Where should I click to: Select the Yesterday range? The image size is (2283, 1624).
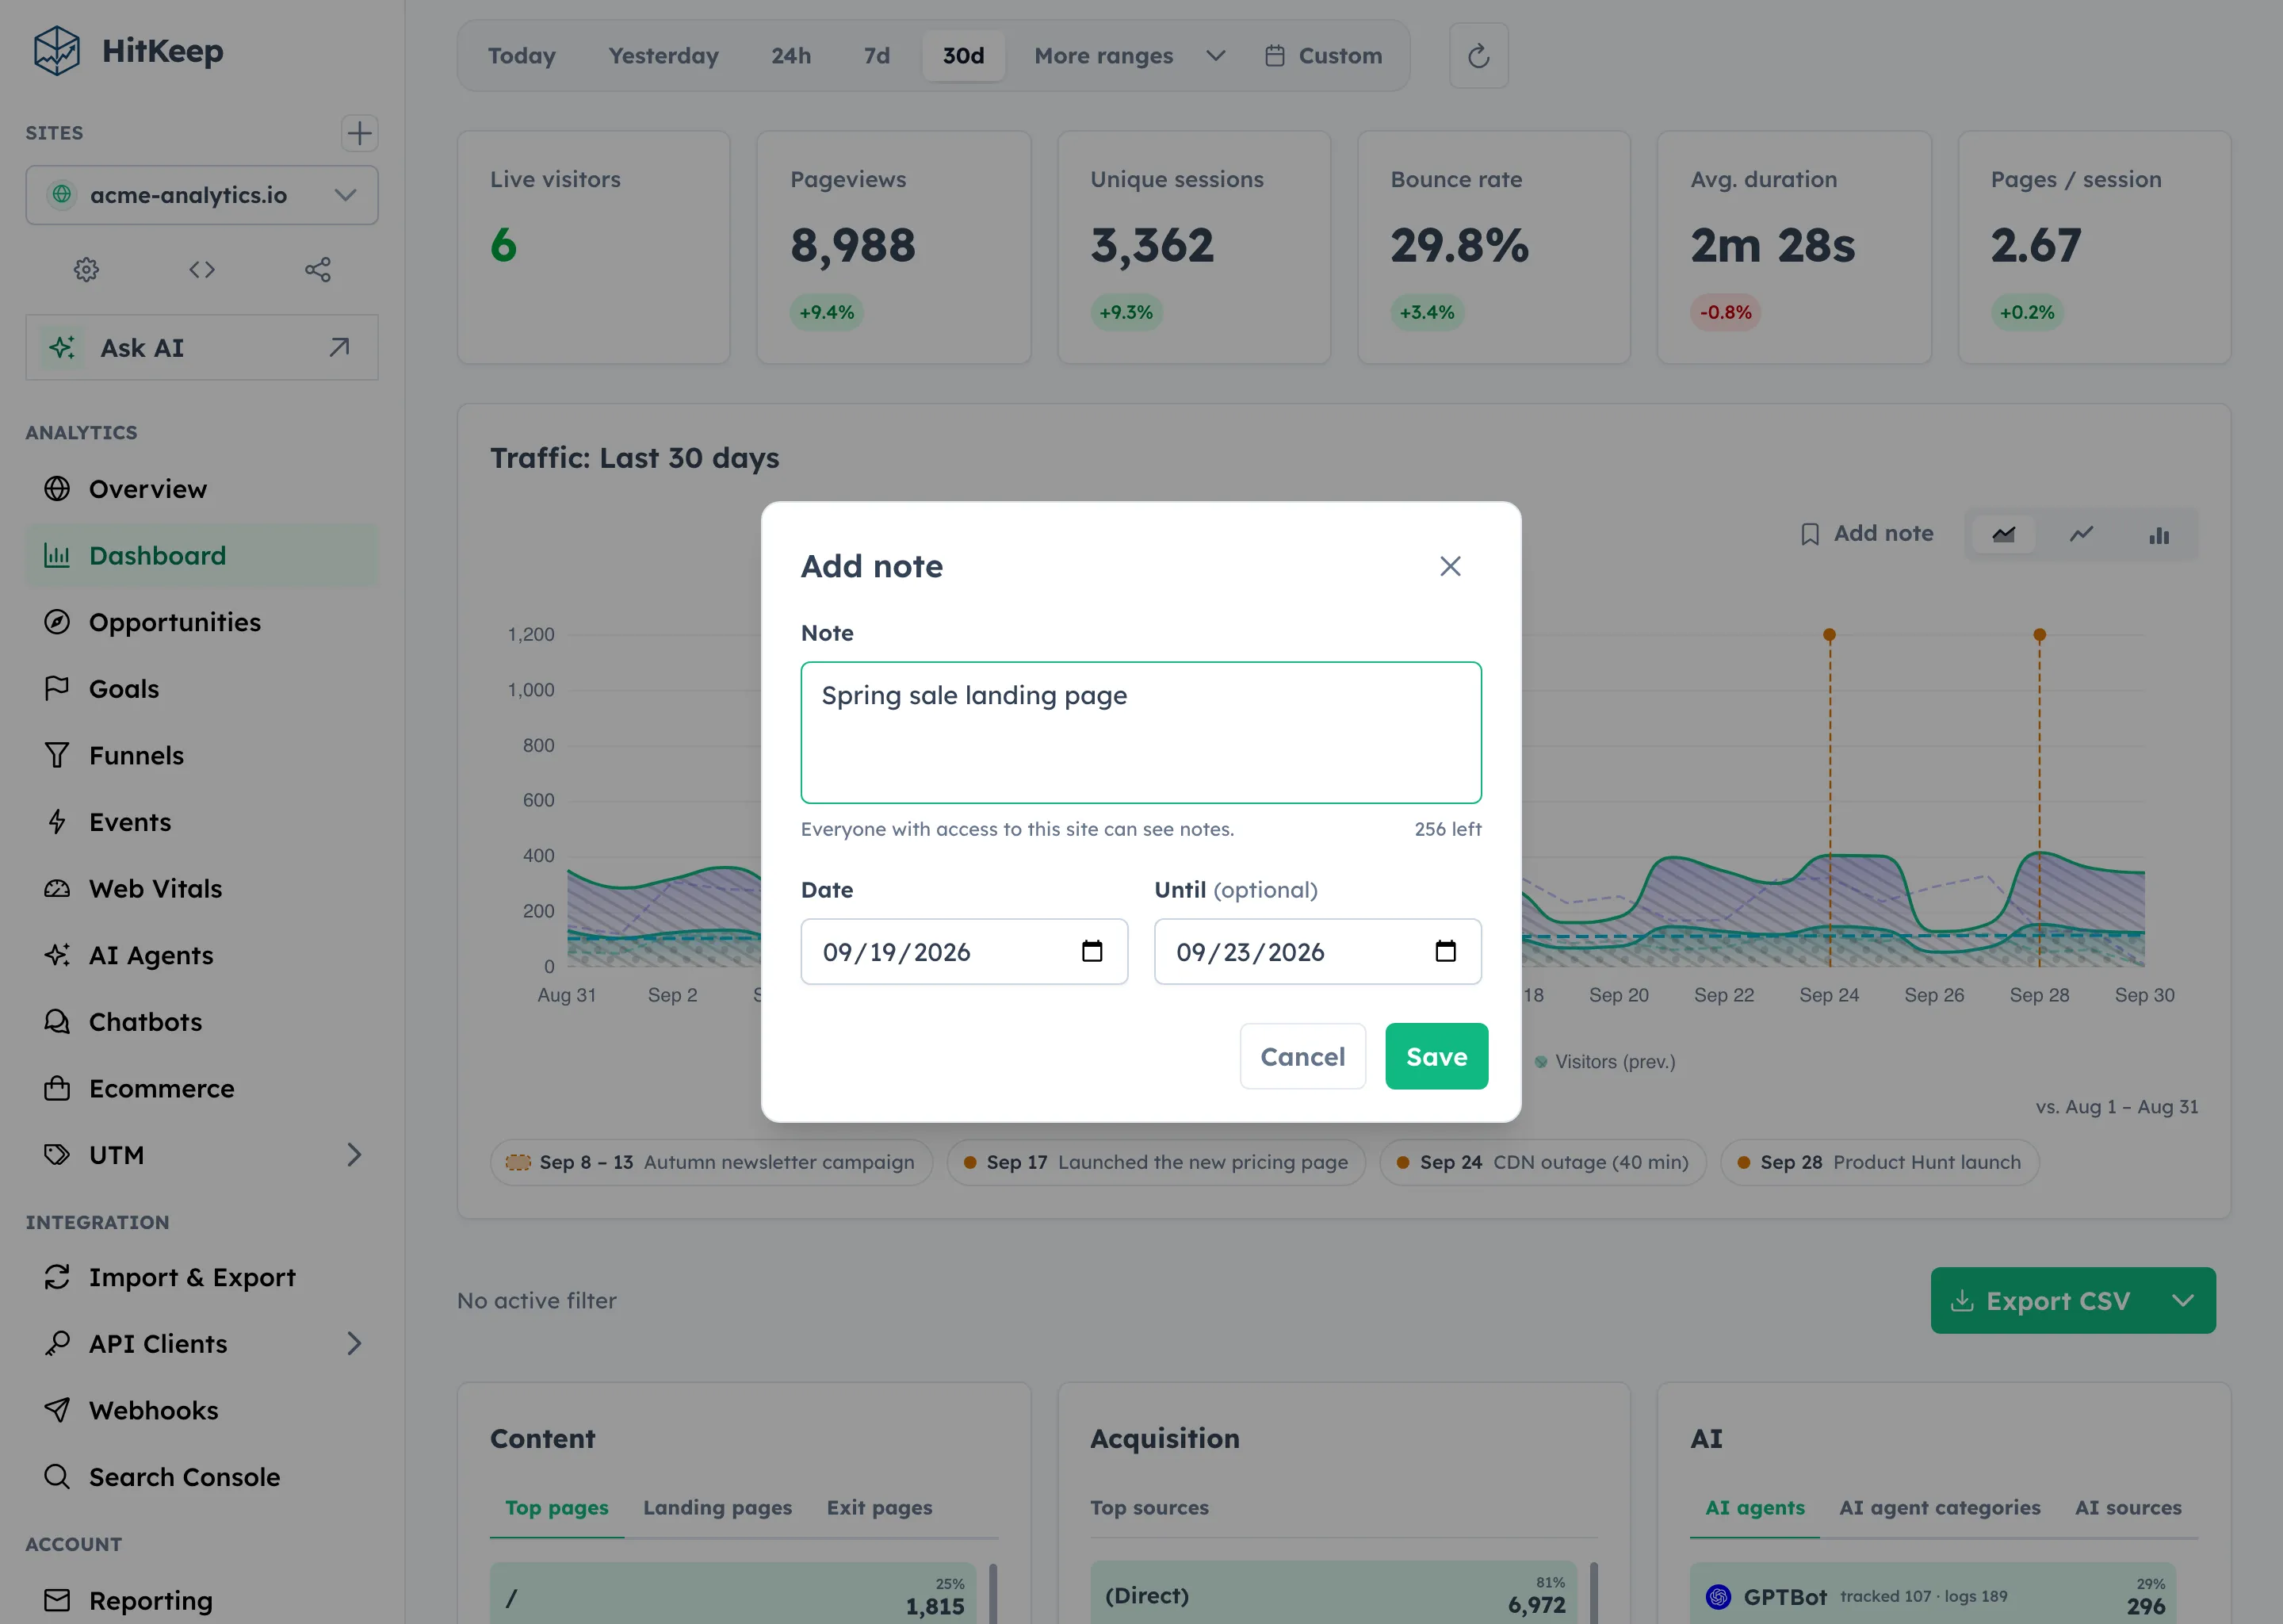click(x=663, y=56)
